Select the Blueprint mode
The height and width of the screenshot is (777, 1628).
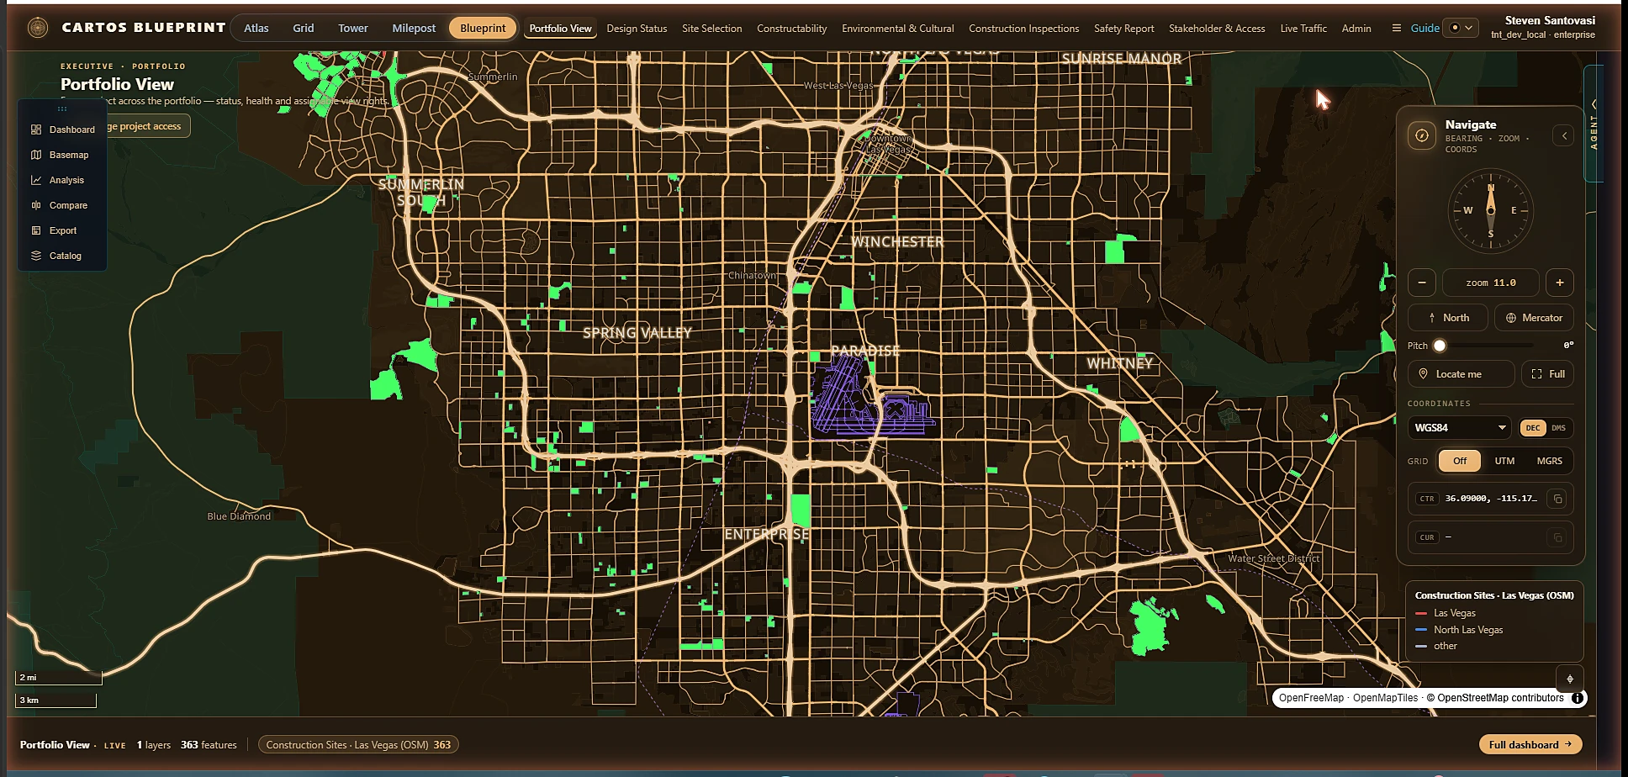coord(483,28)
